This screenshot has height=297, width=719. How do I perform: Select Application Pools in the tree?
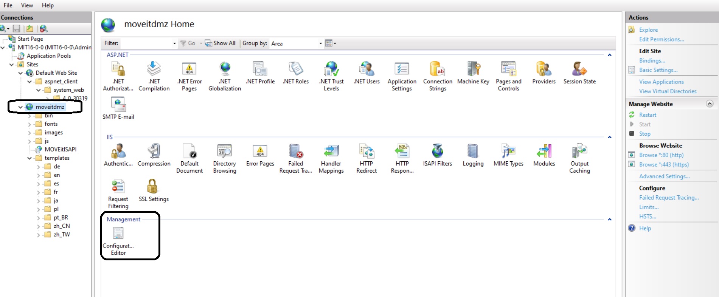pos(48,56)
